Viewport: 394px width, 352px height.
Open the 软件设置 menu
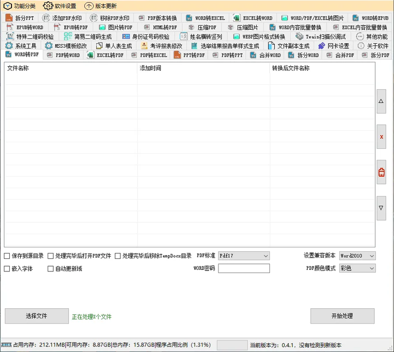click(59, 6)
